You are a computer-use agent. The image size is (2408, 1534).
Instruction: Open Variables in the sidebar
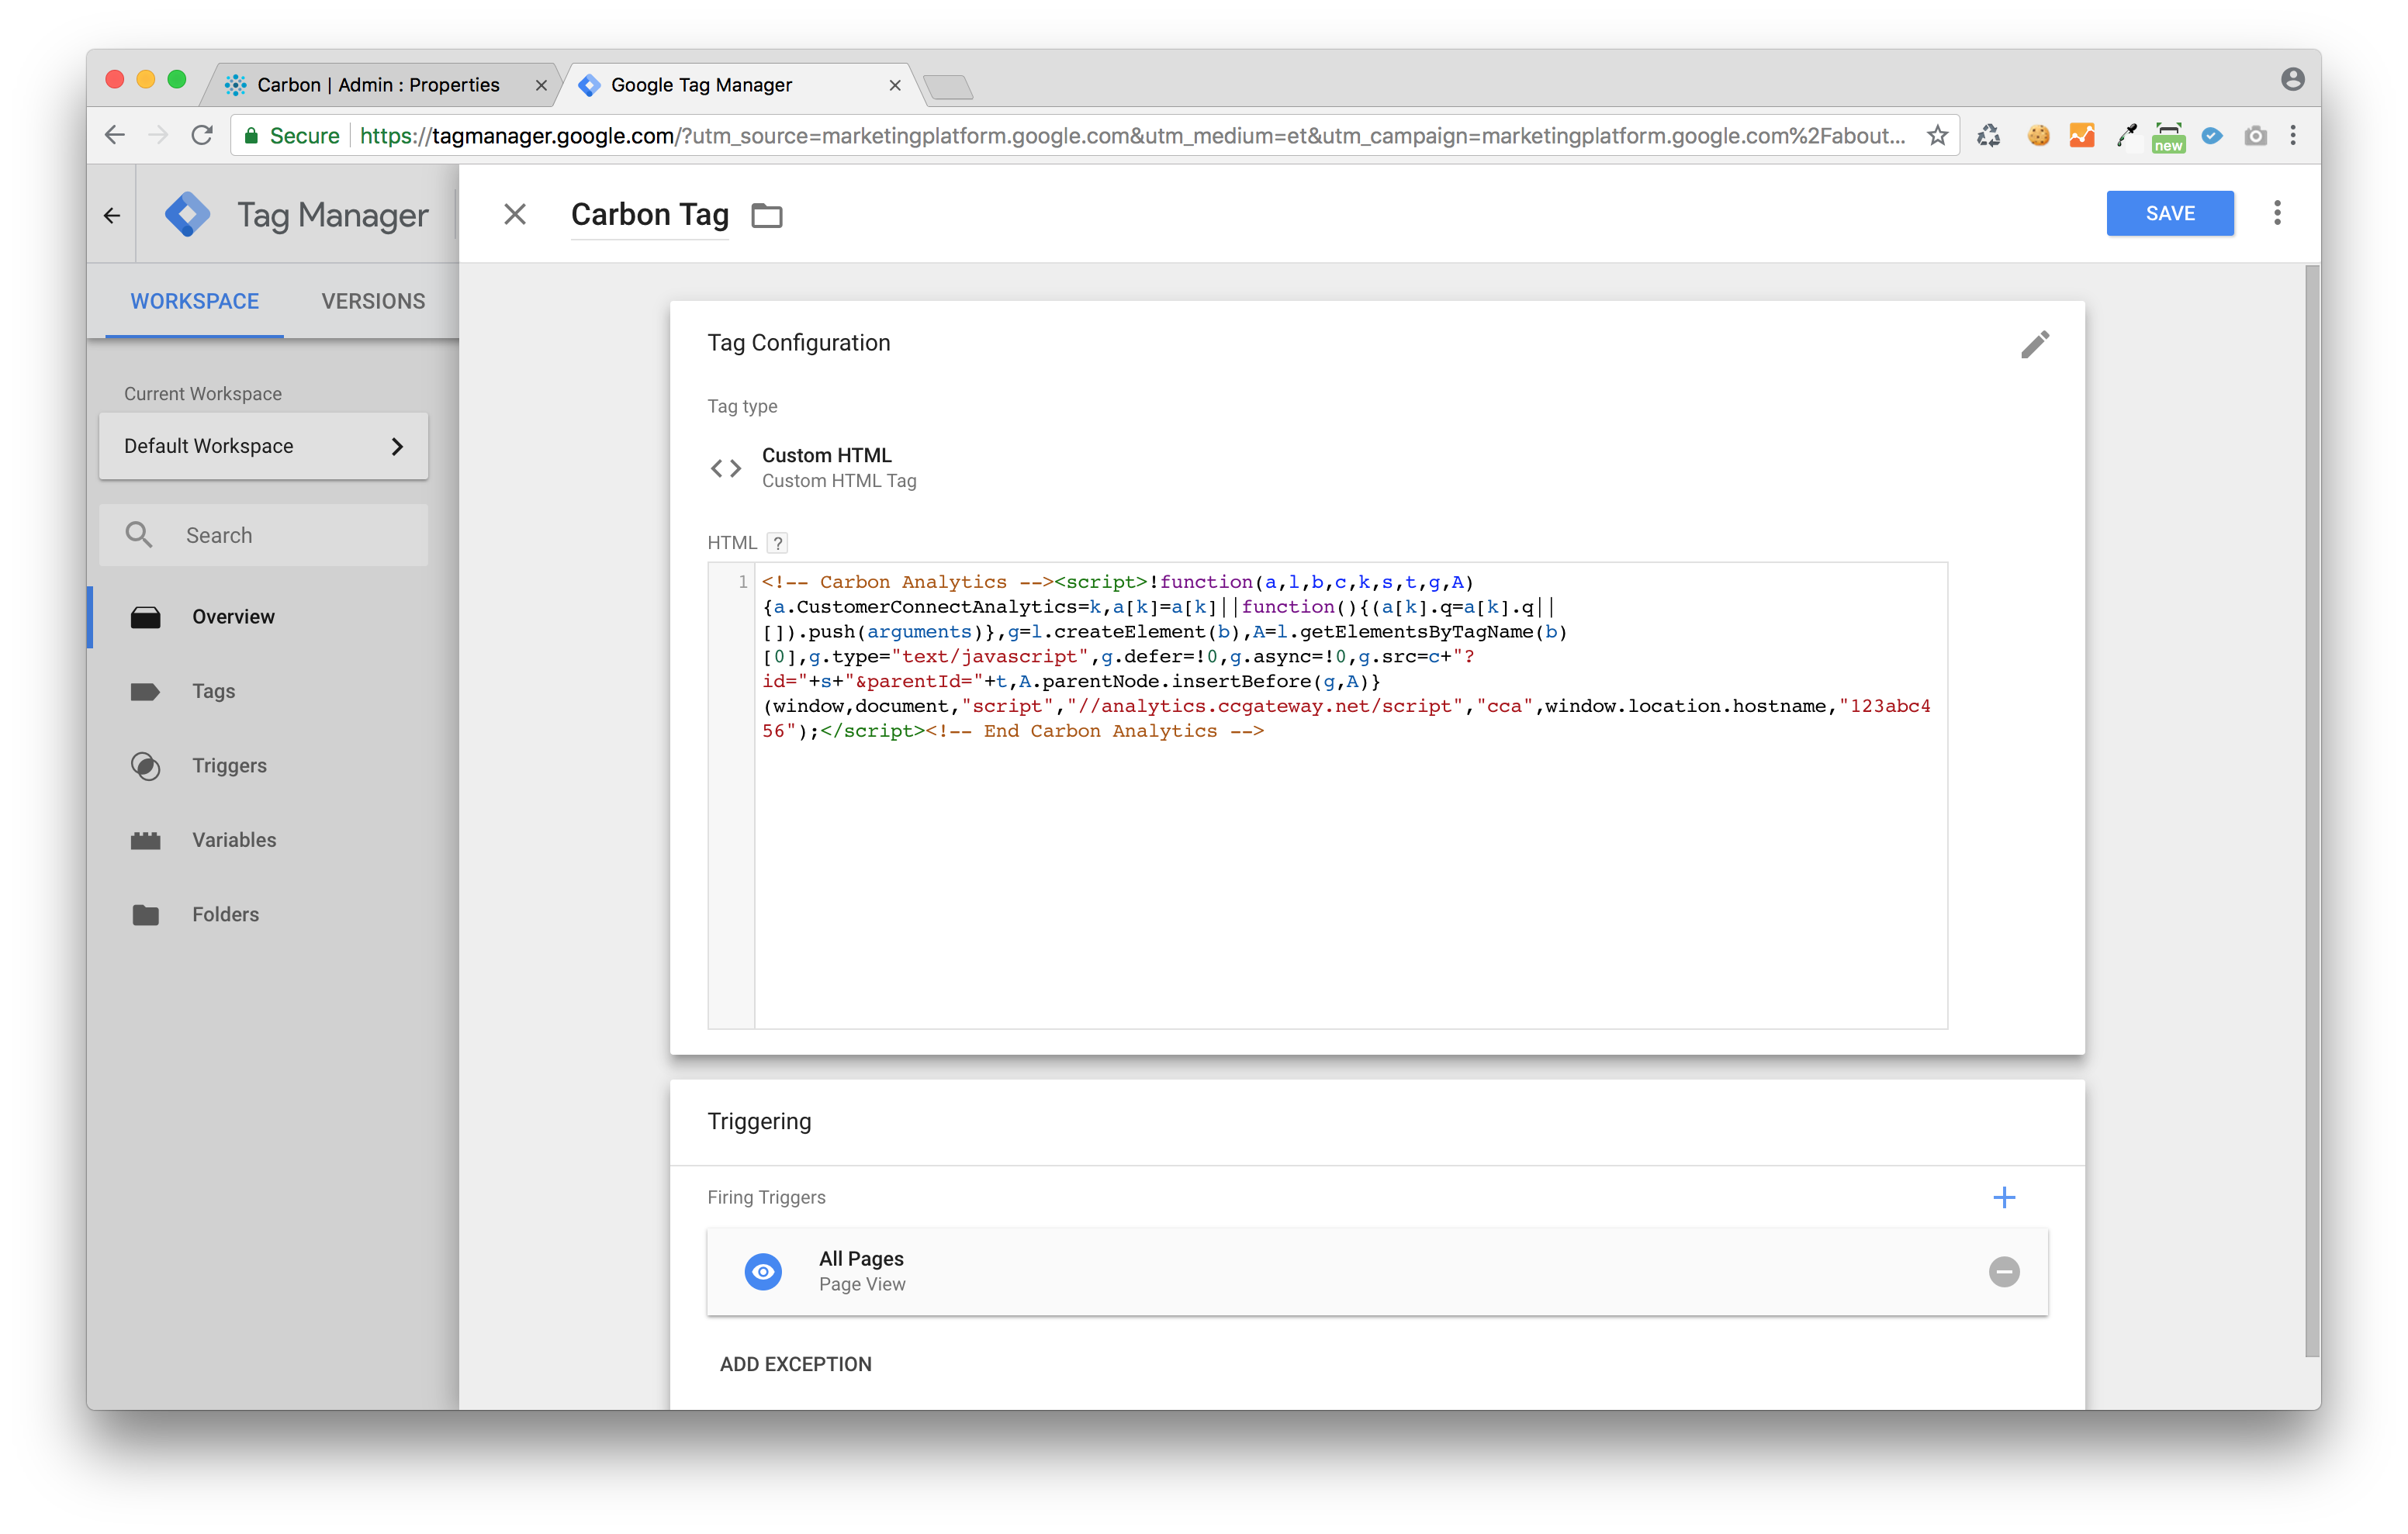point(234,840)
